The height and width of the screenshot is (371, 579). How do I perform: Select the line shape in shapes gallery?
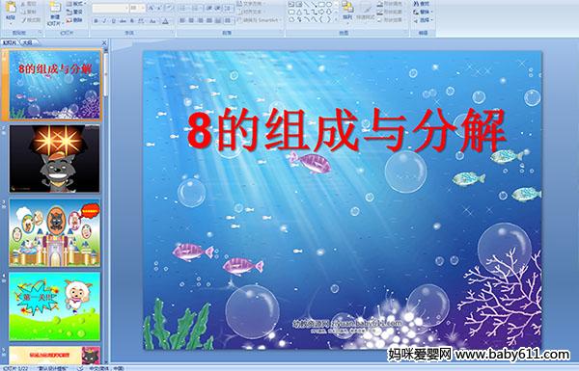308,5
